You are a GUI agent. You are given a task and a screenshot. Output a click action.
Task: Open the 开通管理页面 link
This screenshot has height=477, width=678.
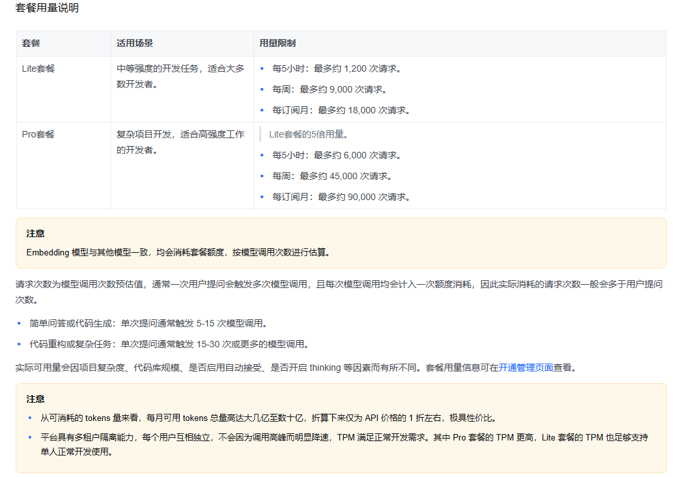coord(526,368)
